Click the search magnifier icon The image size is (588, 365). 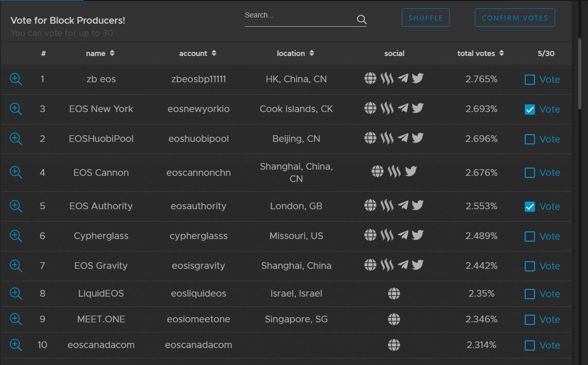pyautogui.click(x=362, y=20)
